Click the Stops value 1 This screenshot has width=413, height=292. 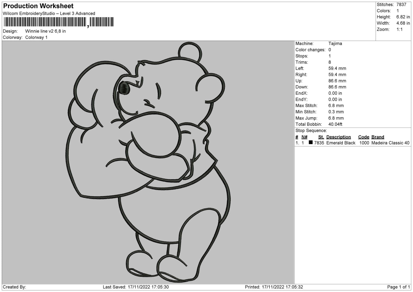coord(330,56)
